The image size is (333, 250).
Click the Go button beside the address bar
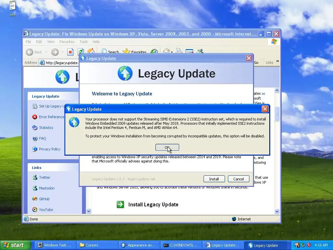click(256, 62)
